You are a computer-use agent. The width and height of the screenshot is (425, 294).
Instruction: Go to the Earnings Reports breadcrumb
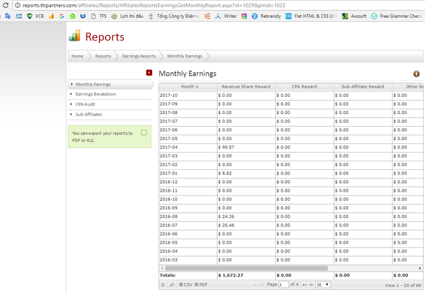(139, 56)
